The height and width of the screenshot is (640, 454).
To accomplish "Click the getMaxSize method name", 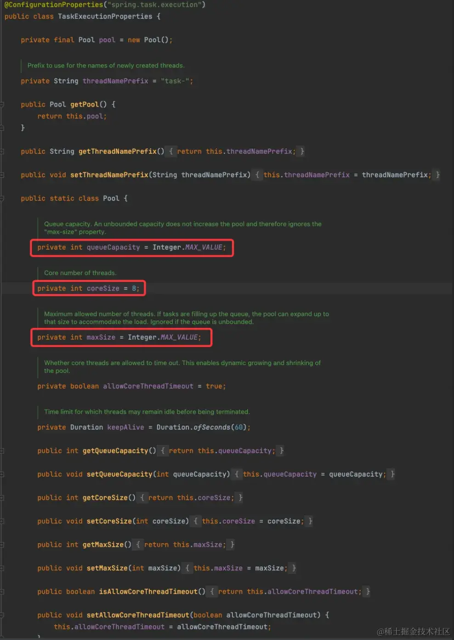I will [x=103, y=545].
